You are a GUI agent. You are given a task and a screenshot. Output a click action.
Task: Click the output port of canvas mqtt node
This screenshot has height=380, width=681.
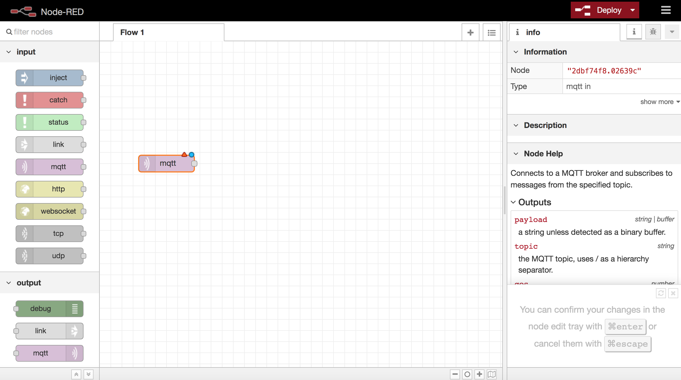(x=194, y=164)
